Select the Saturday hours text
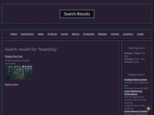 [135, 59]
